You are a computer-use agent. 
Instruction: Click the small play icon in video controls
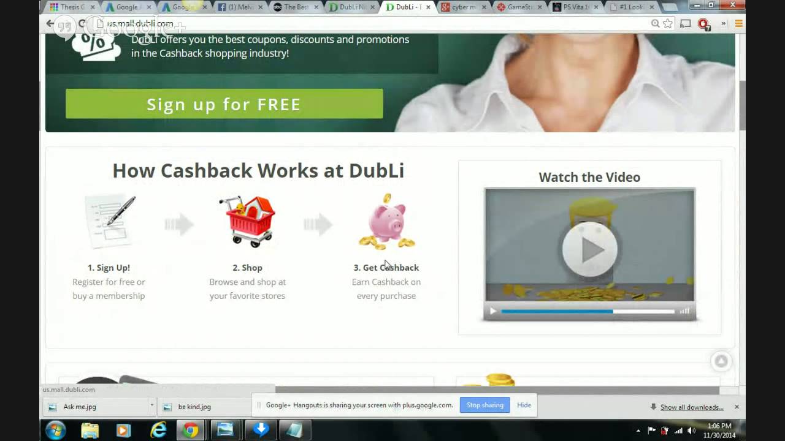click(492, 311)
